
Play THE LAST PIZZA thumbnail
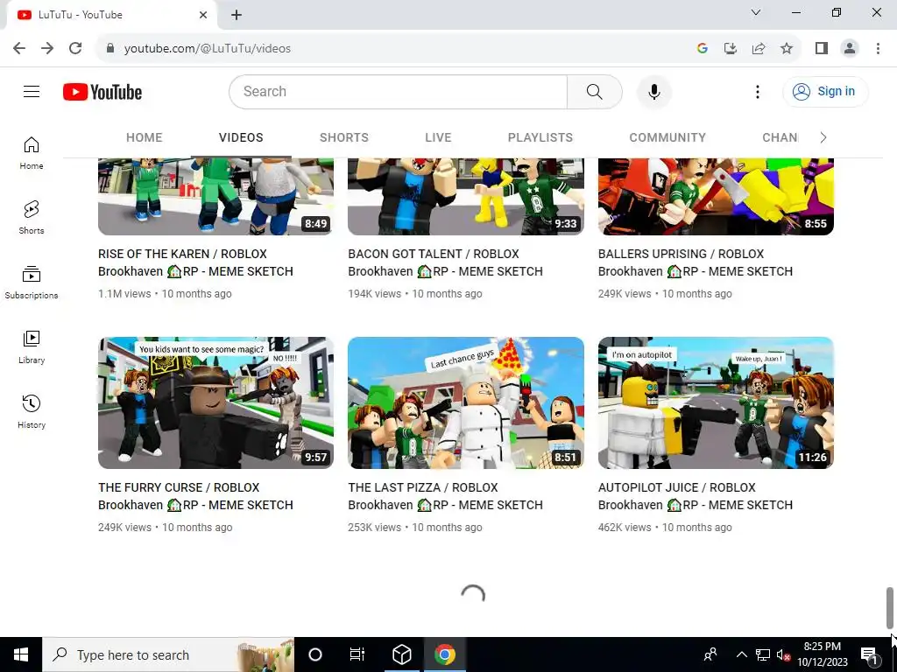point(466,402)
